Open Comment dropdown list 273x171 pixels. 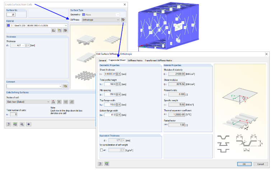click(x=60, y=86)
